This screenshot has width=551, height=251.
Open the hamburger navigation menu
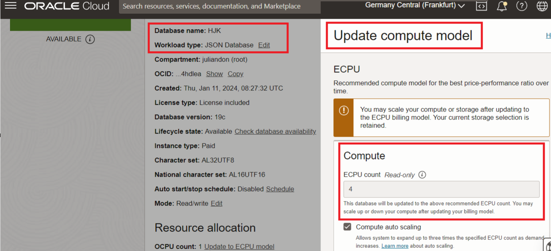10,6
